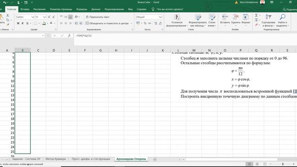Open the fill color dropdown arrow
This screenshot has height=167, width=297.
point(47,23)
